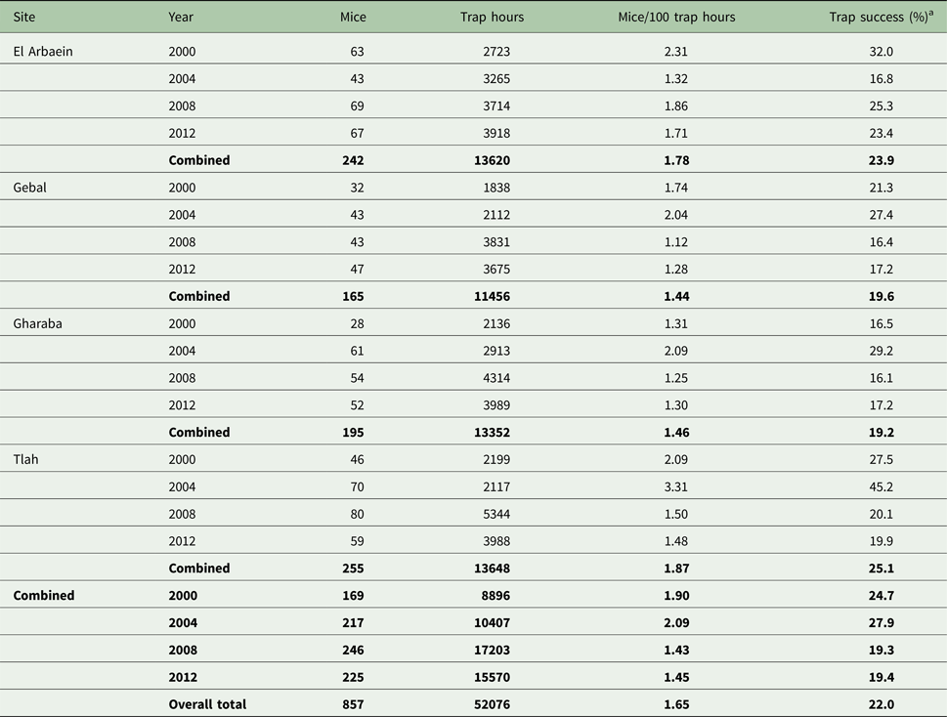Screen dimensions: 947x717
Task: Click the Year column header
Action: (181, 18)
